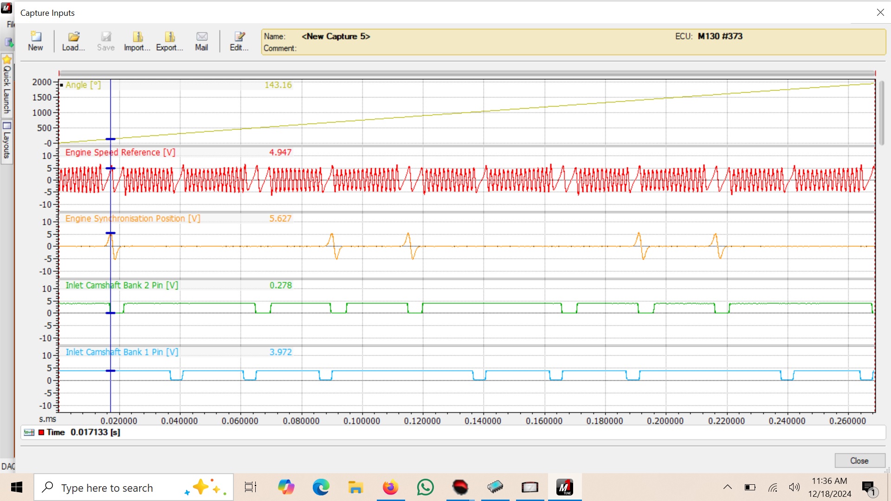Click the waveform cursor icon beside Time
This screenshot has height=501, width=891.
coord(29,432)
